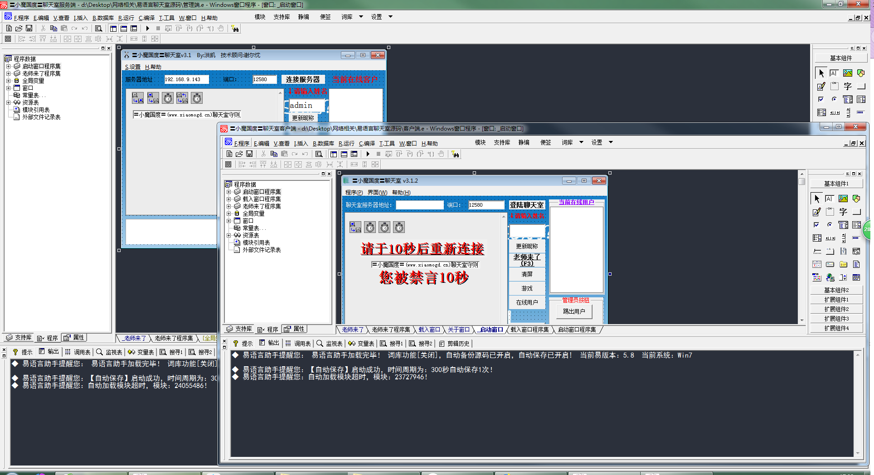This screenshot has height=475, width=874.
Task: Click 聊天室服务器地址 input field on client form
Action: (x=420, y=205)
